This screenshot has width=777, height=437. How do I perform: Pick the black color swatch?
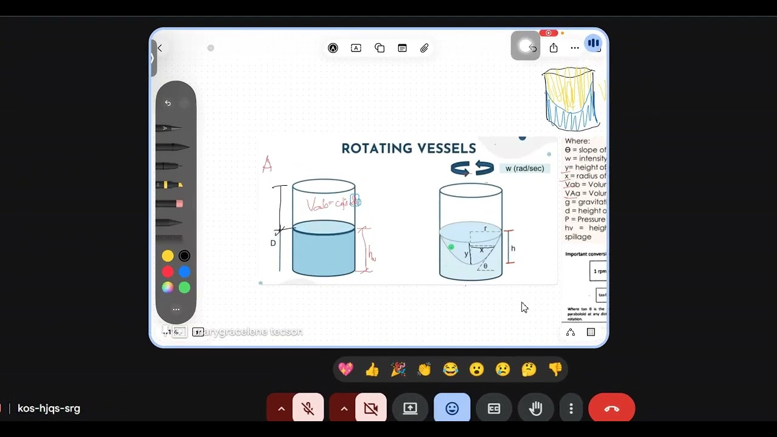click(x=185, y=256)
